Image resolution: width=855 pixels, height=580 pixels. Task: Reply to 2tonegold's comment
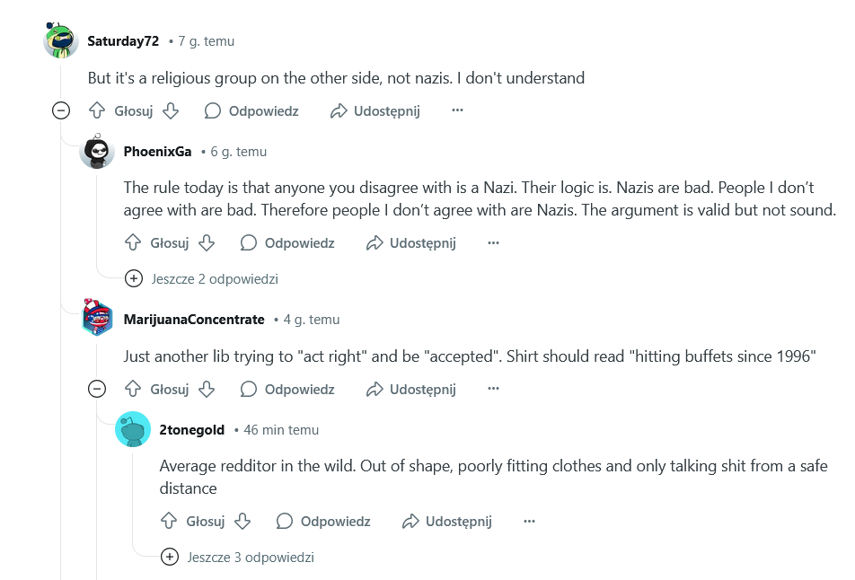(x=323, y=521)
